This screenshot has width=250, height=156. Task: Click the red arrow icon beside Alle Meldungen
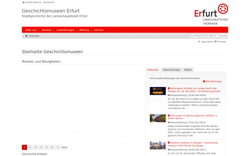point(204,82)
